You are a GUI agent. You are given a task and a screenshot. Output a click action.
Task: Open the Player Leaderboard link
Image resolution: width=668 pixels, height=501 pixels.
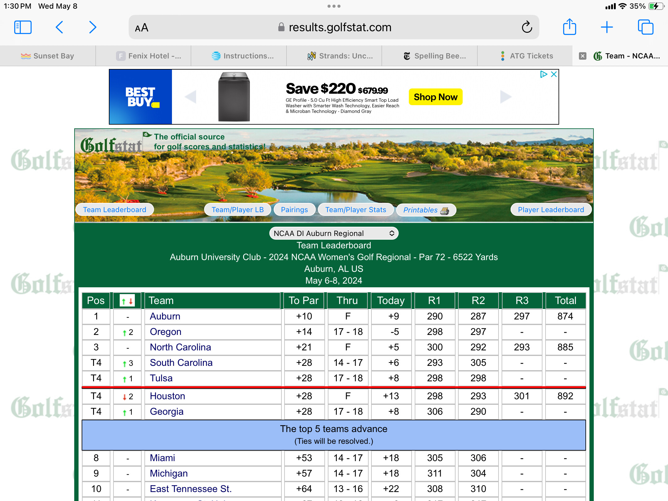(x=551, y=210)
